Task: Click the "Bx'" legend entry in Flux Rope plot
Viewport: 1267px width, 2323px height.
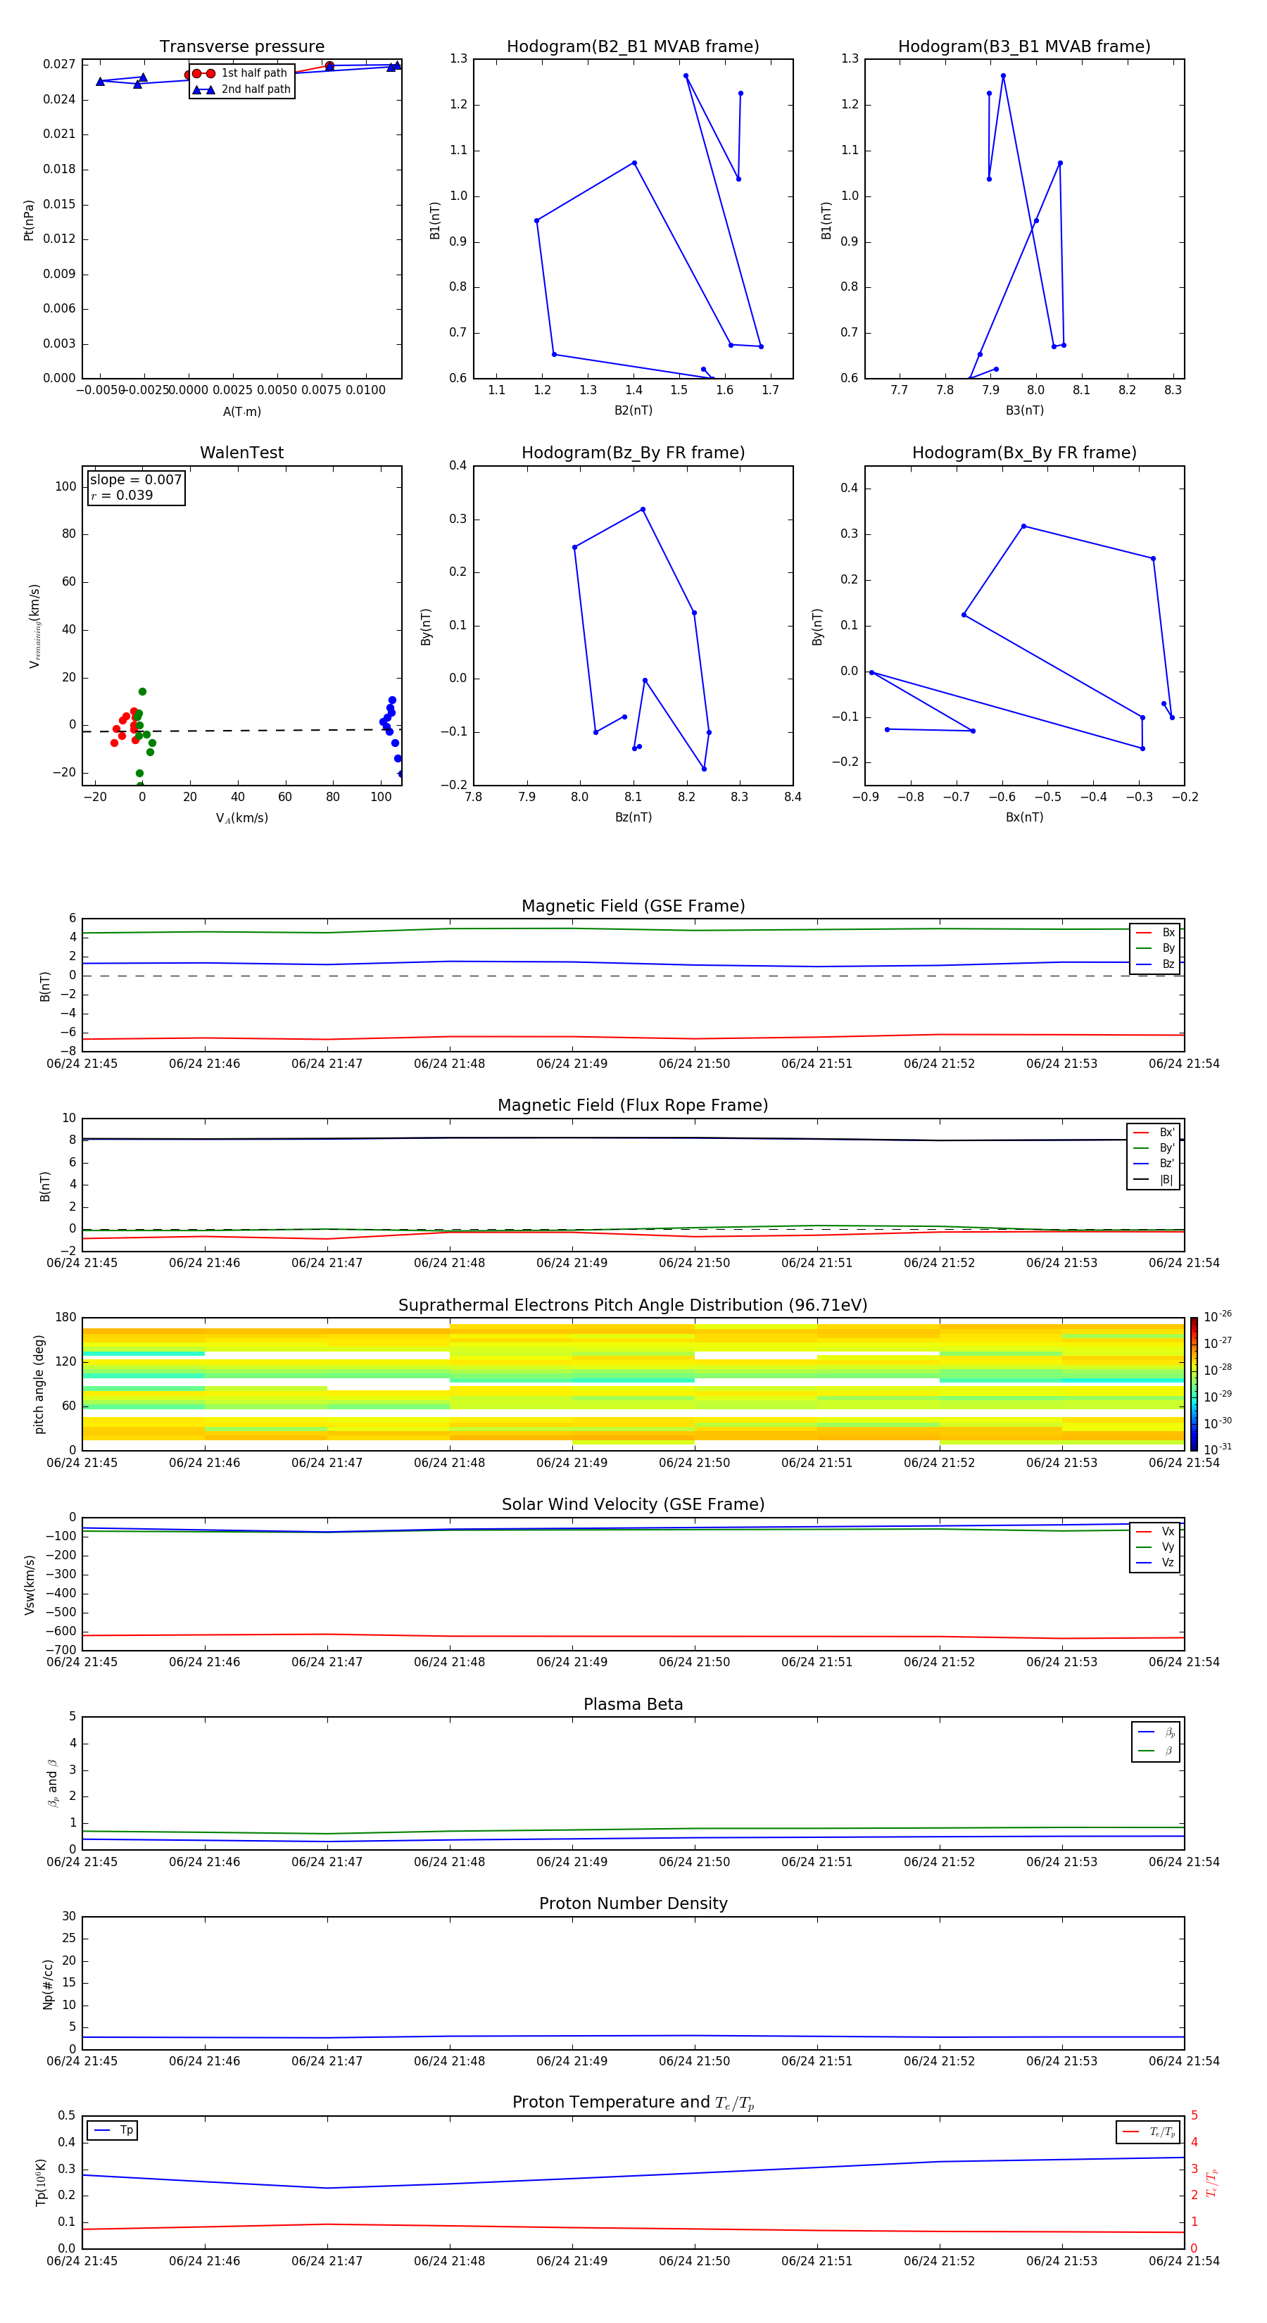Action: point(1154,1133)
